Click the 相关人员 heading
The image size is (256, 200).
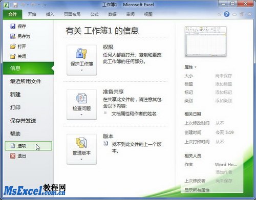[193, 155]
